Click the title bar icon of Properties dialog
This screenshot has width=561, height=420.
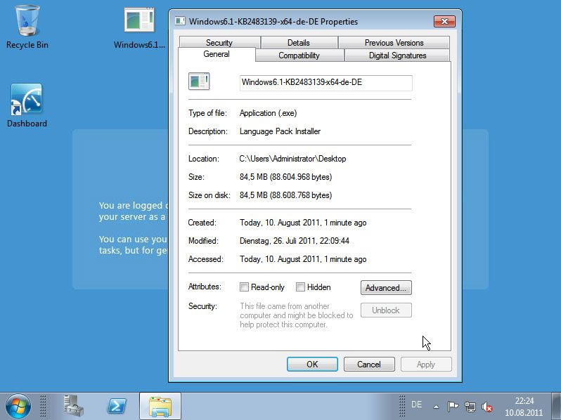click(x=180, y=22)
